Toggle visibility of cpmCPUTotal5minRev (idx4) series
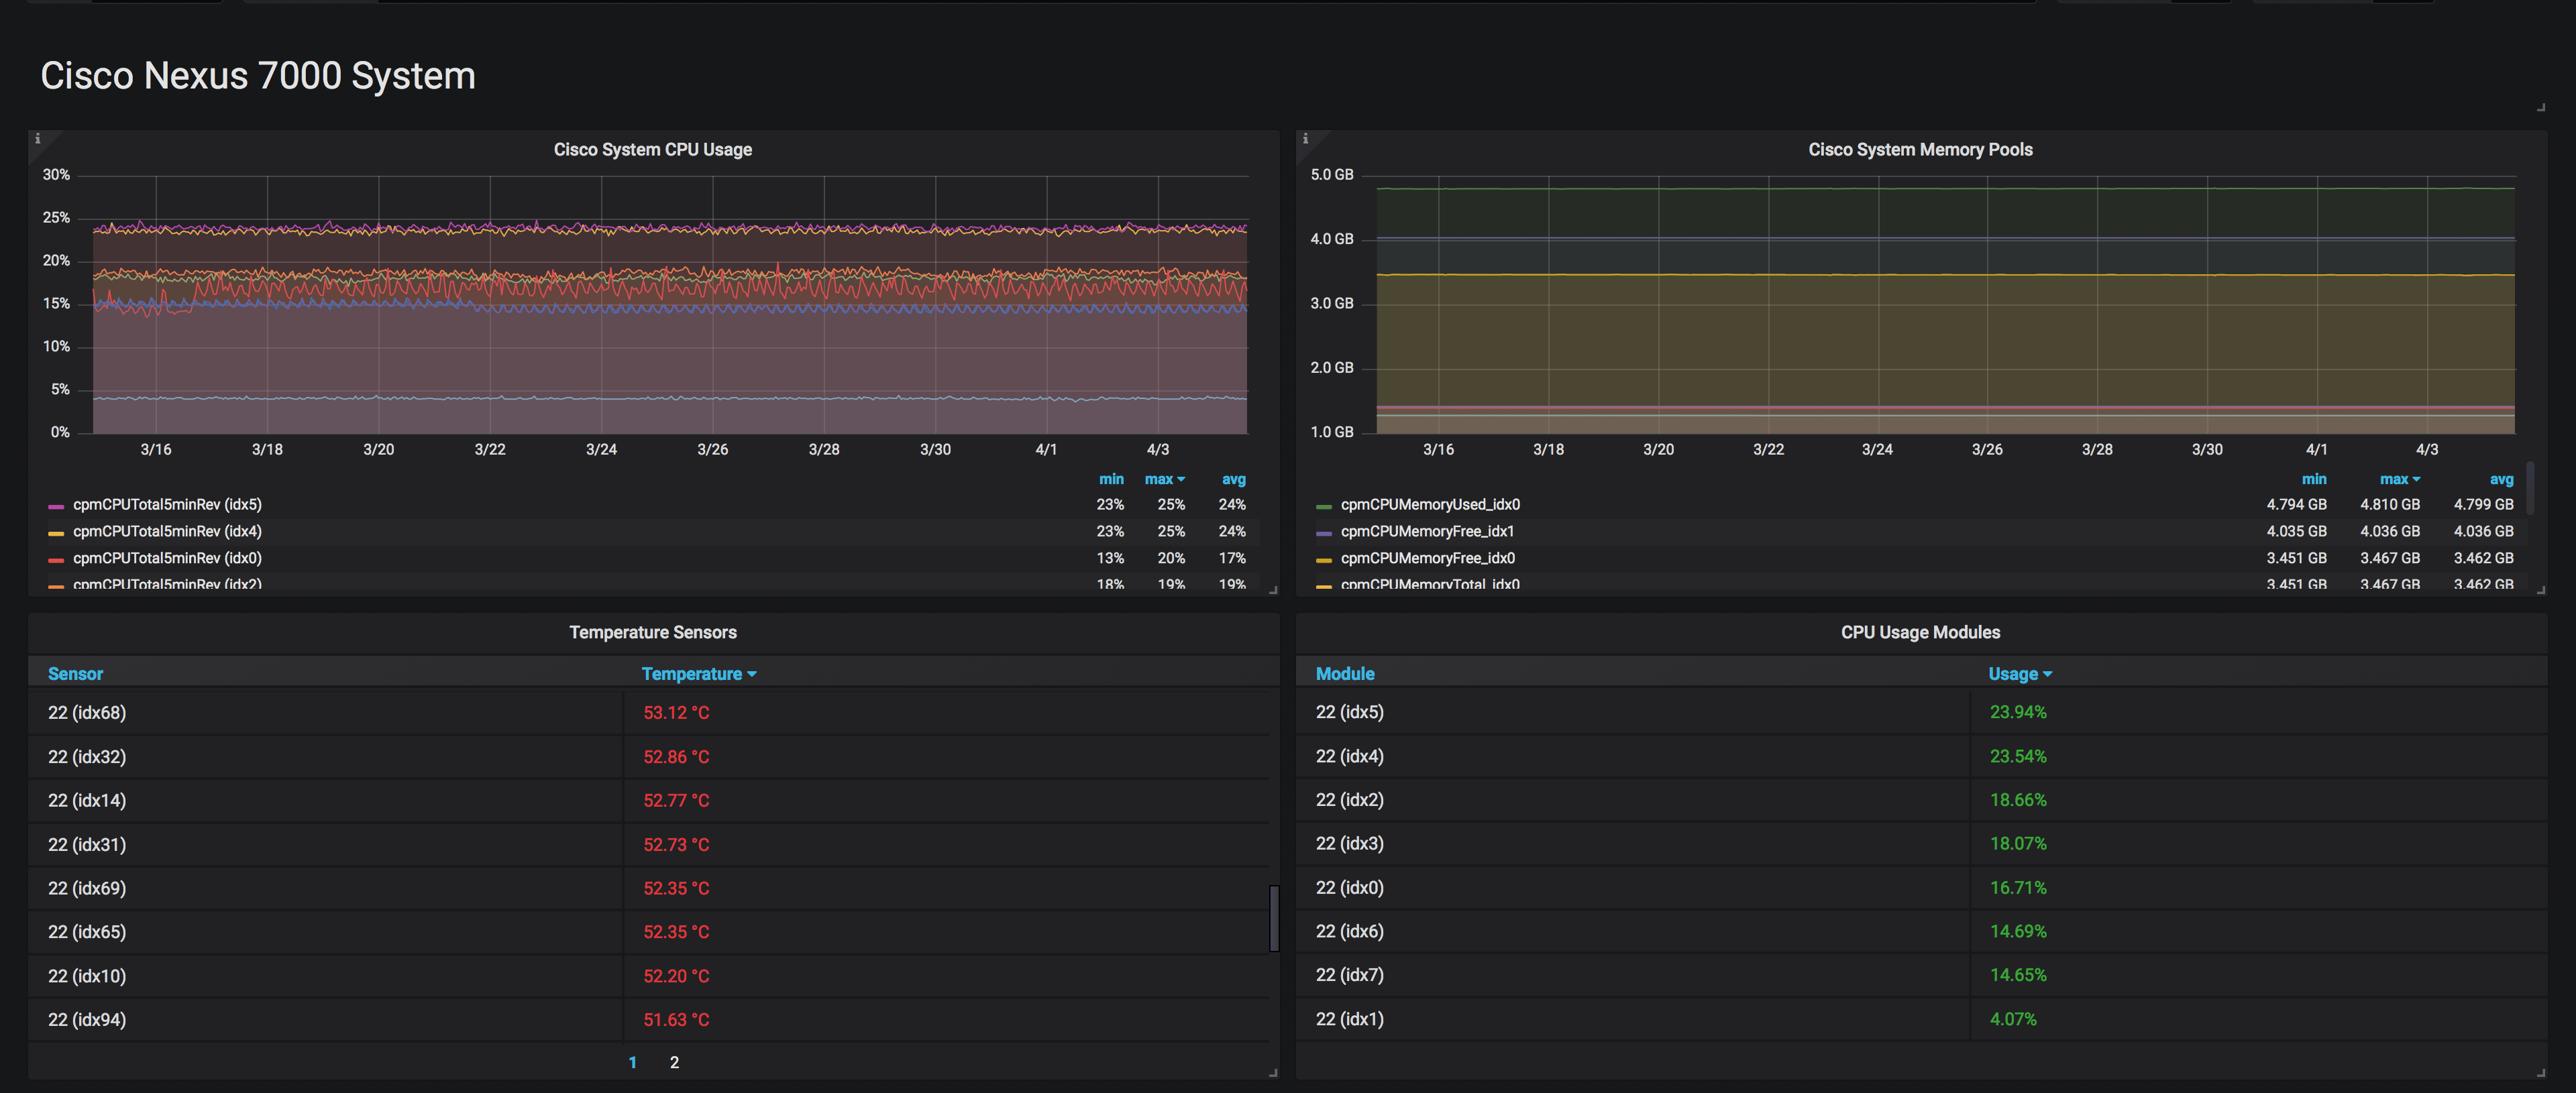 pyautogui.click(x=167, y=532)
